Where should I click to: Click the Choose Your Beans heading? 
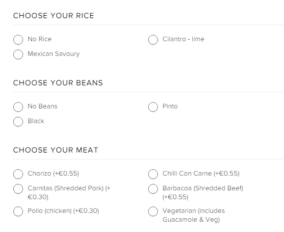pos(58,83)
